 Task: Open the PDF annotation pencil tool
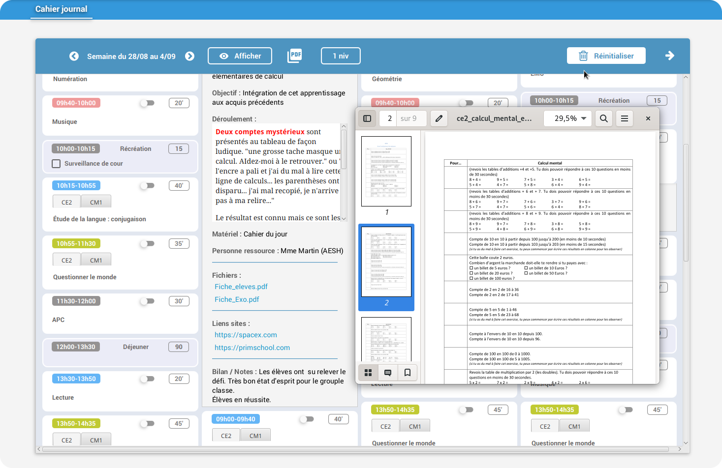439,118
